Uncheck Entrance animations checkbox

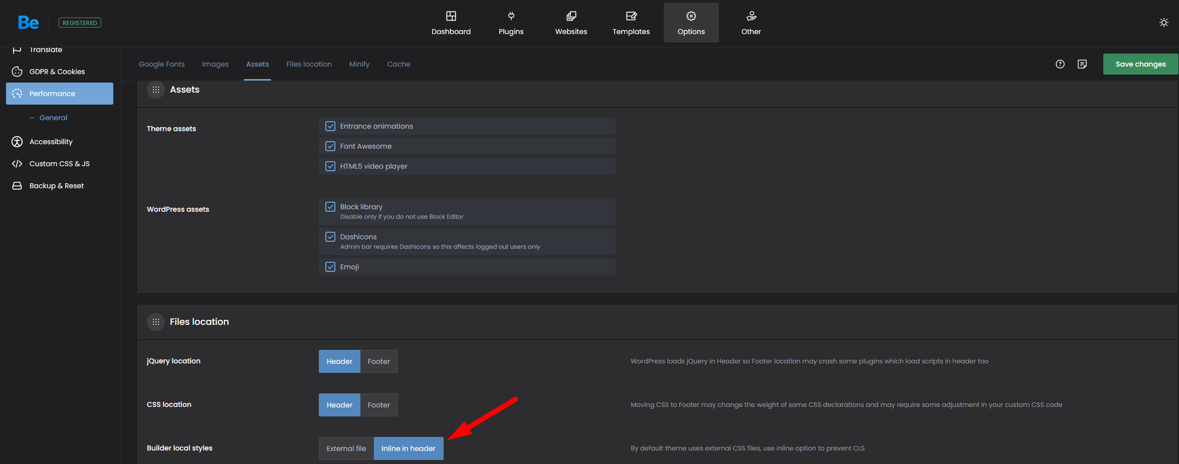point(330,126)
